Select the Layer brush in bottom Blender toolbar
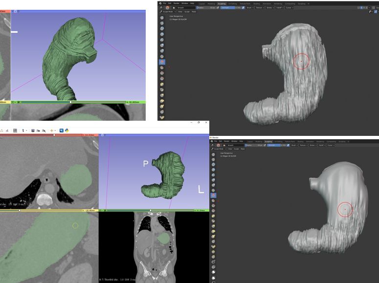The height and width of the screenshot is (283, 379). [213, 174]
